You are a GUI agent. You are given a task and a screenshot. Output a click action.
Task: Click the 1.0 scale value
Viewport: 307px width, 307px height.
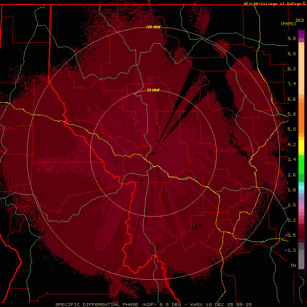coord(292,205)
